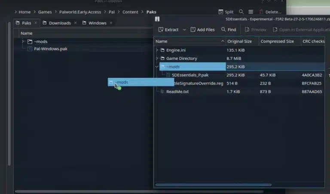Click the archive horizontal scrollbar

(214, 185)
